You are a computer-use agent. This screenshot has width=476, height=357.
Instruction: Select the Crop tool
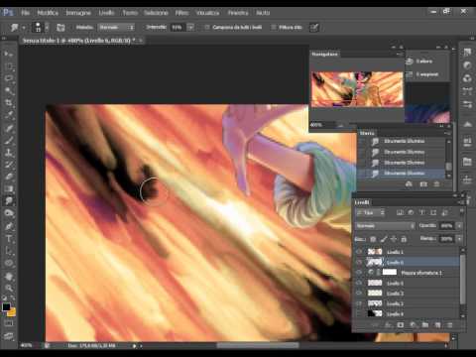[9, 103]
